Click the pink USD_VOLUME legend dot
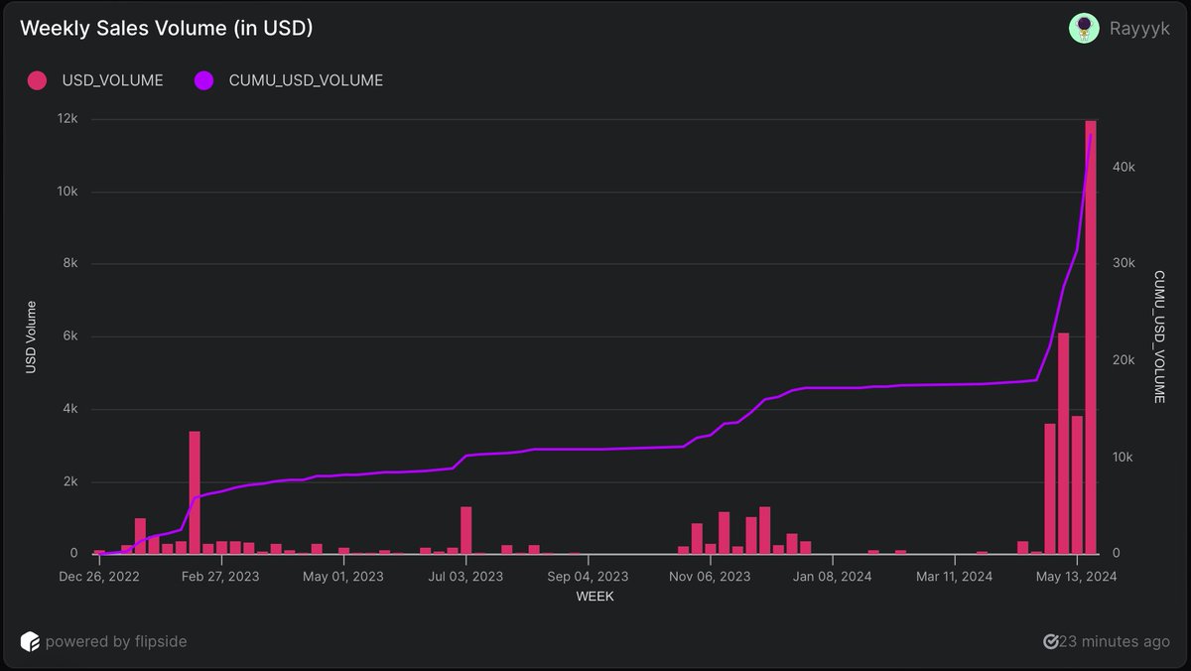This screenshot has width=1191, height=671. (38, 79)
